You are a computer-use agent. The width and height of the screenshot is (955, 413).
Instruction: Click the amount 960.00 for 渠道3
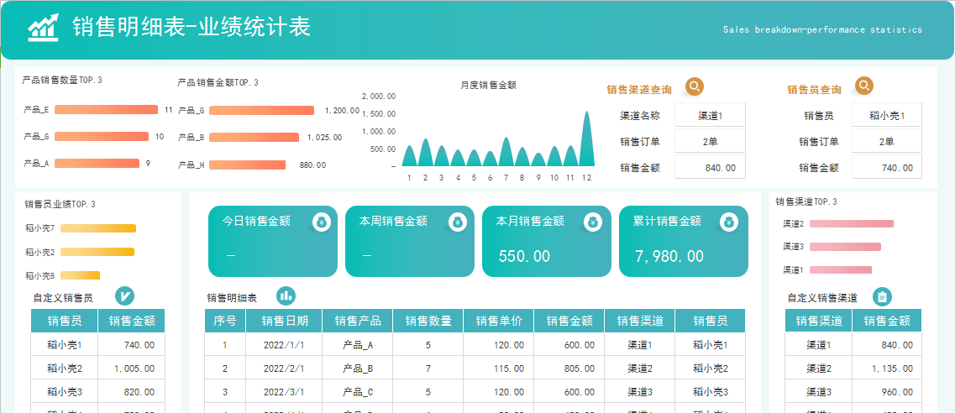point(887,392)
